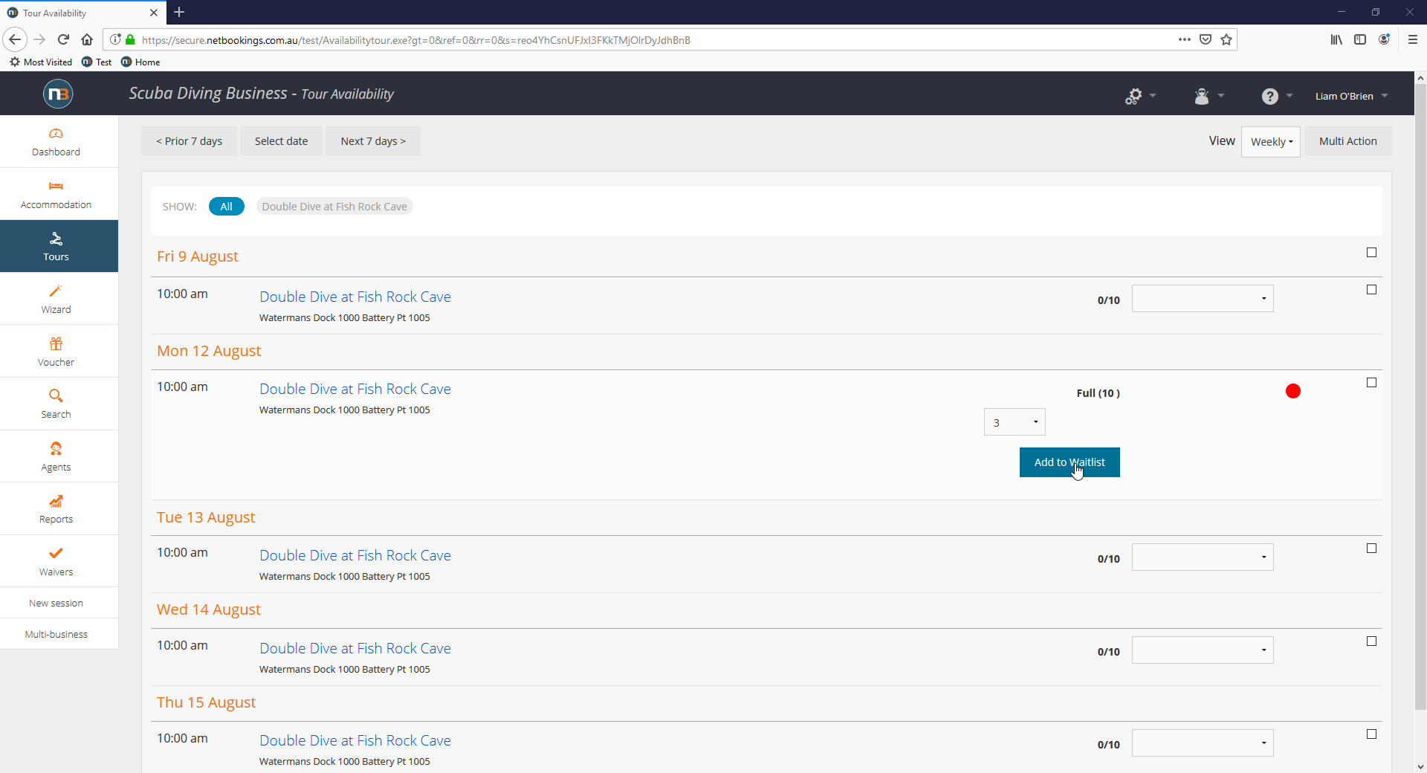Open the Fri 9 August quantity dropdown

[1203, 299]
